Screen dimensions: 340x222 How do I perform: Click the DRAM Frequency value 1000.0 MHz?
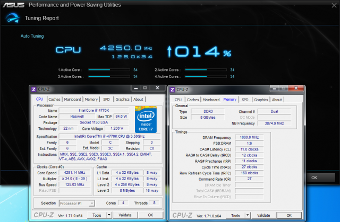tap(249, 137)
